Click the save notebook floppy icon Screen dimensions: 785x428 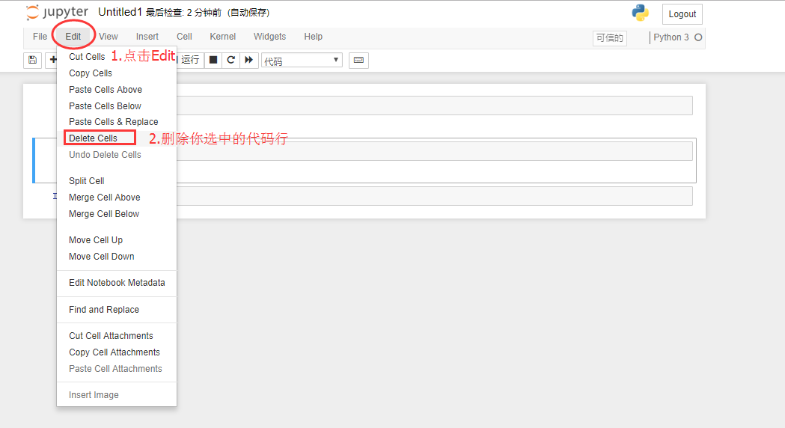(x=32, y=60)
